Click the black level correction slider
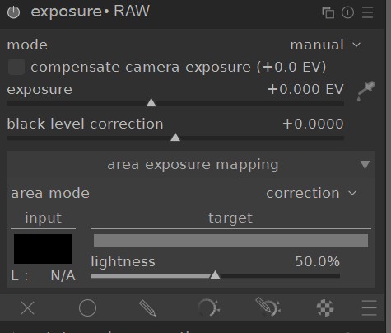Viewport: 391px width, 333px height. point(175,138)
